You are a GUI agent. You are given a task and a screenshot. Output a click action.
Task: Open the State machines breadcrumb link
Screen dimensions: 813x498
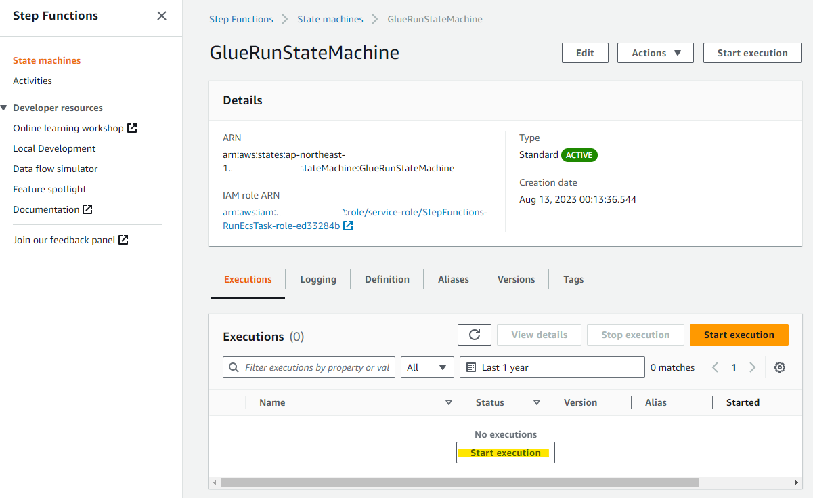[x=330, y=19]
